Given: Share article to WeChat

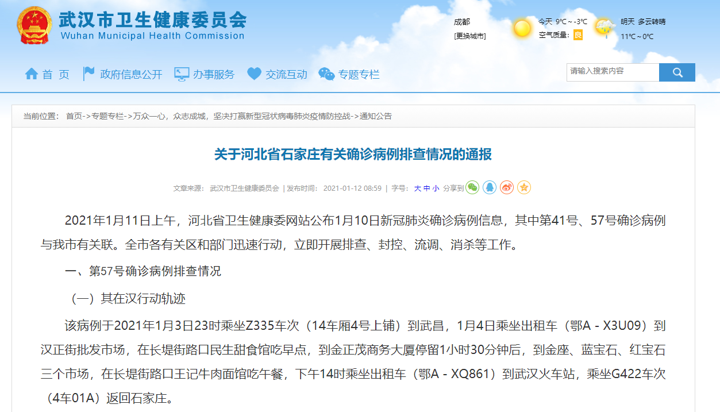Looking at the screenshot, I should [472, 187].
